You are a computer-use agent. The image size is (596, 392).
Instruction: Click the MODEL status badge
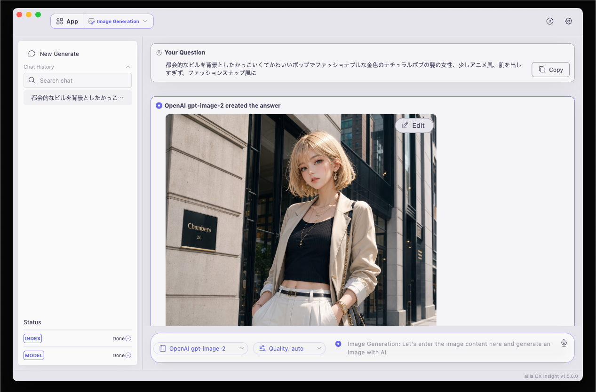[x=34, y=355]
